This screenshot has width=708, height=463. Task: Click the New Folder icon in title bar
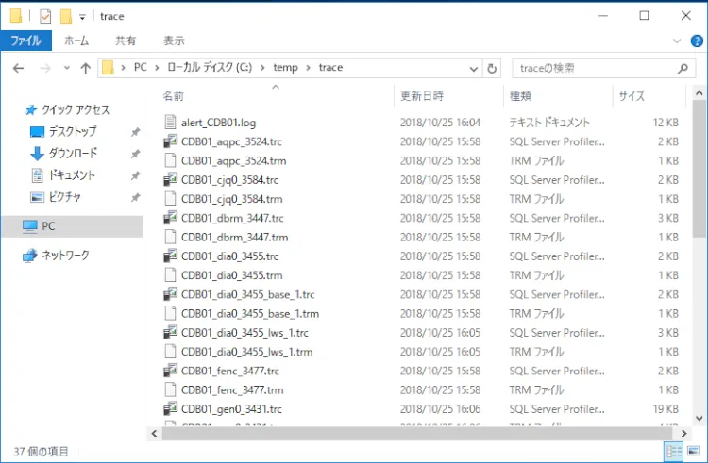point(66,16)
